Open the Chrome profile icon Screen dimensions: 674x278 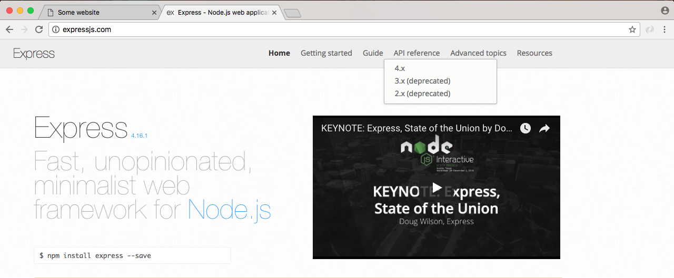click(x=665, y=11)
